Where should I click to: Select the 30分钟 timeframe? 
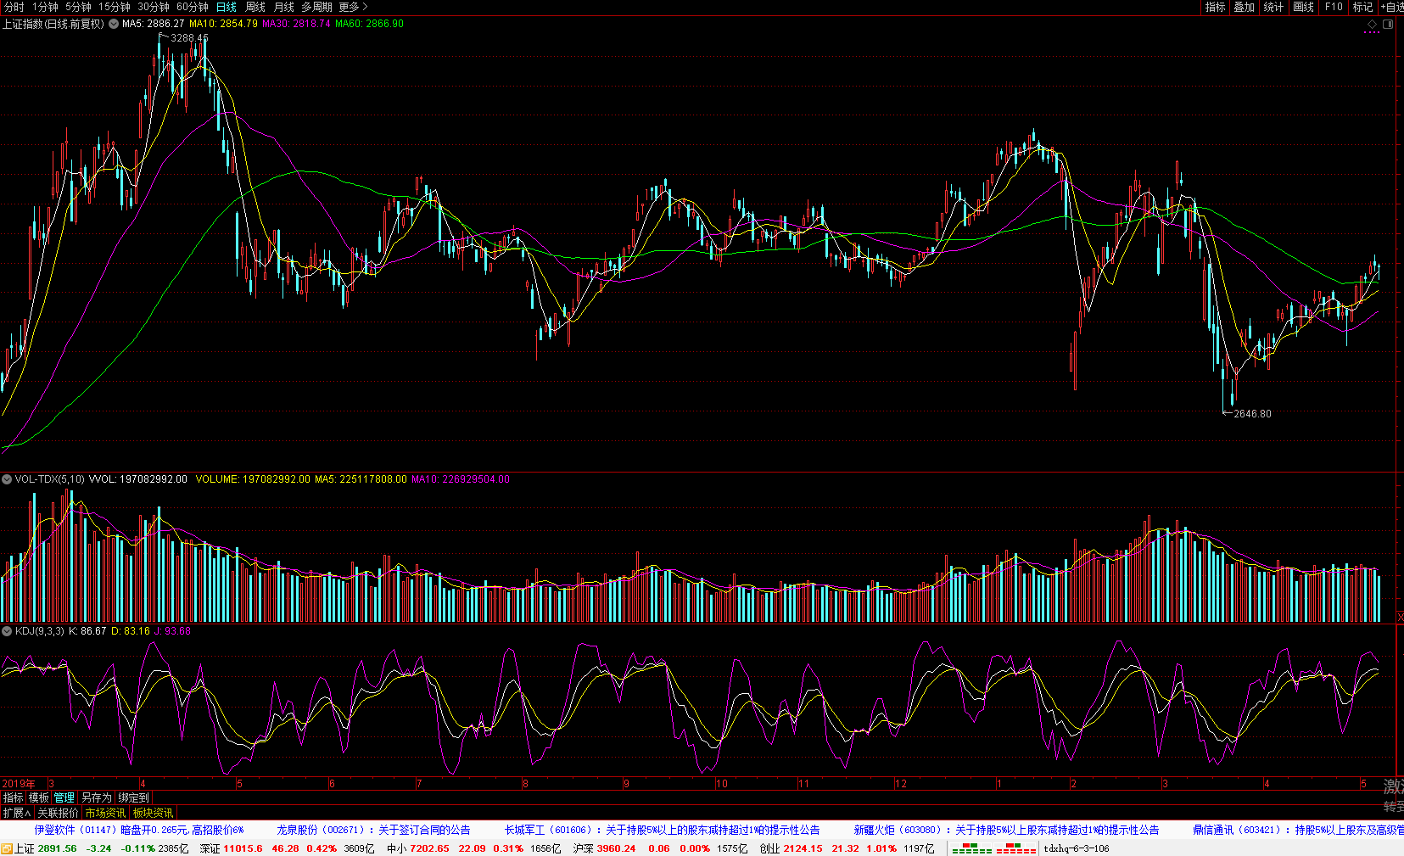click(154, 7)
